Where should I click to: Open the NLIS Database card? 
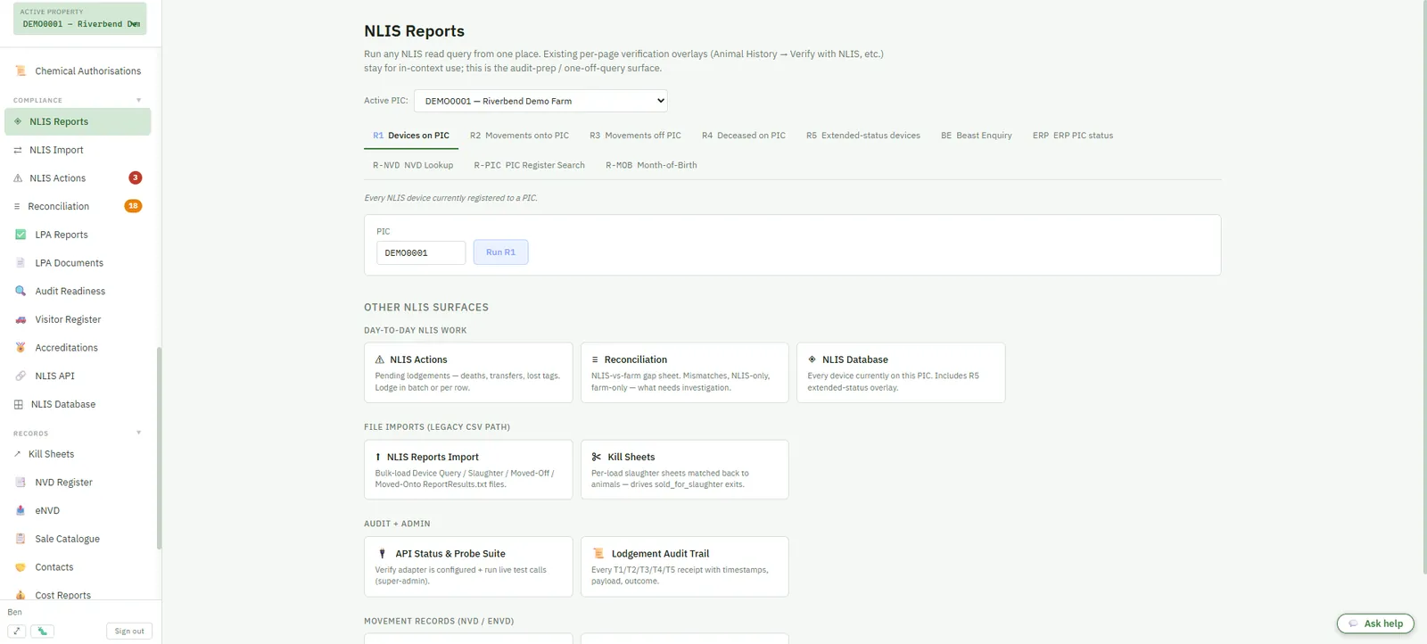tap(901, 373)
